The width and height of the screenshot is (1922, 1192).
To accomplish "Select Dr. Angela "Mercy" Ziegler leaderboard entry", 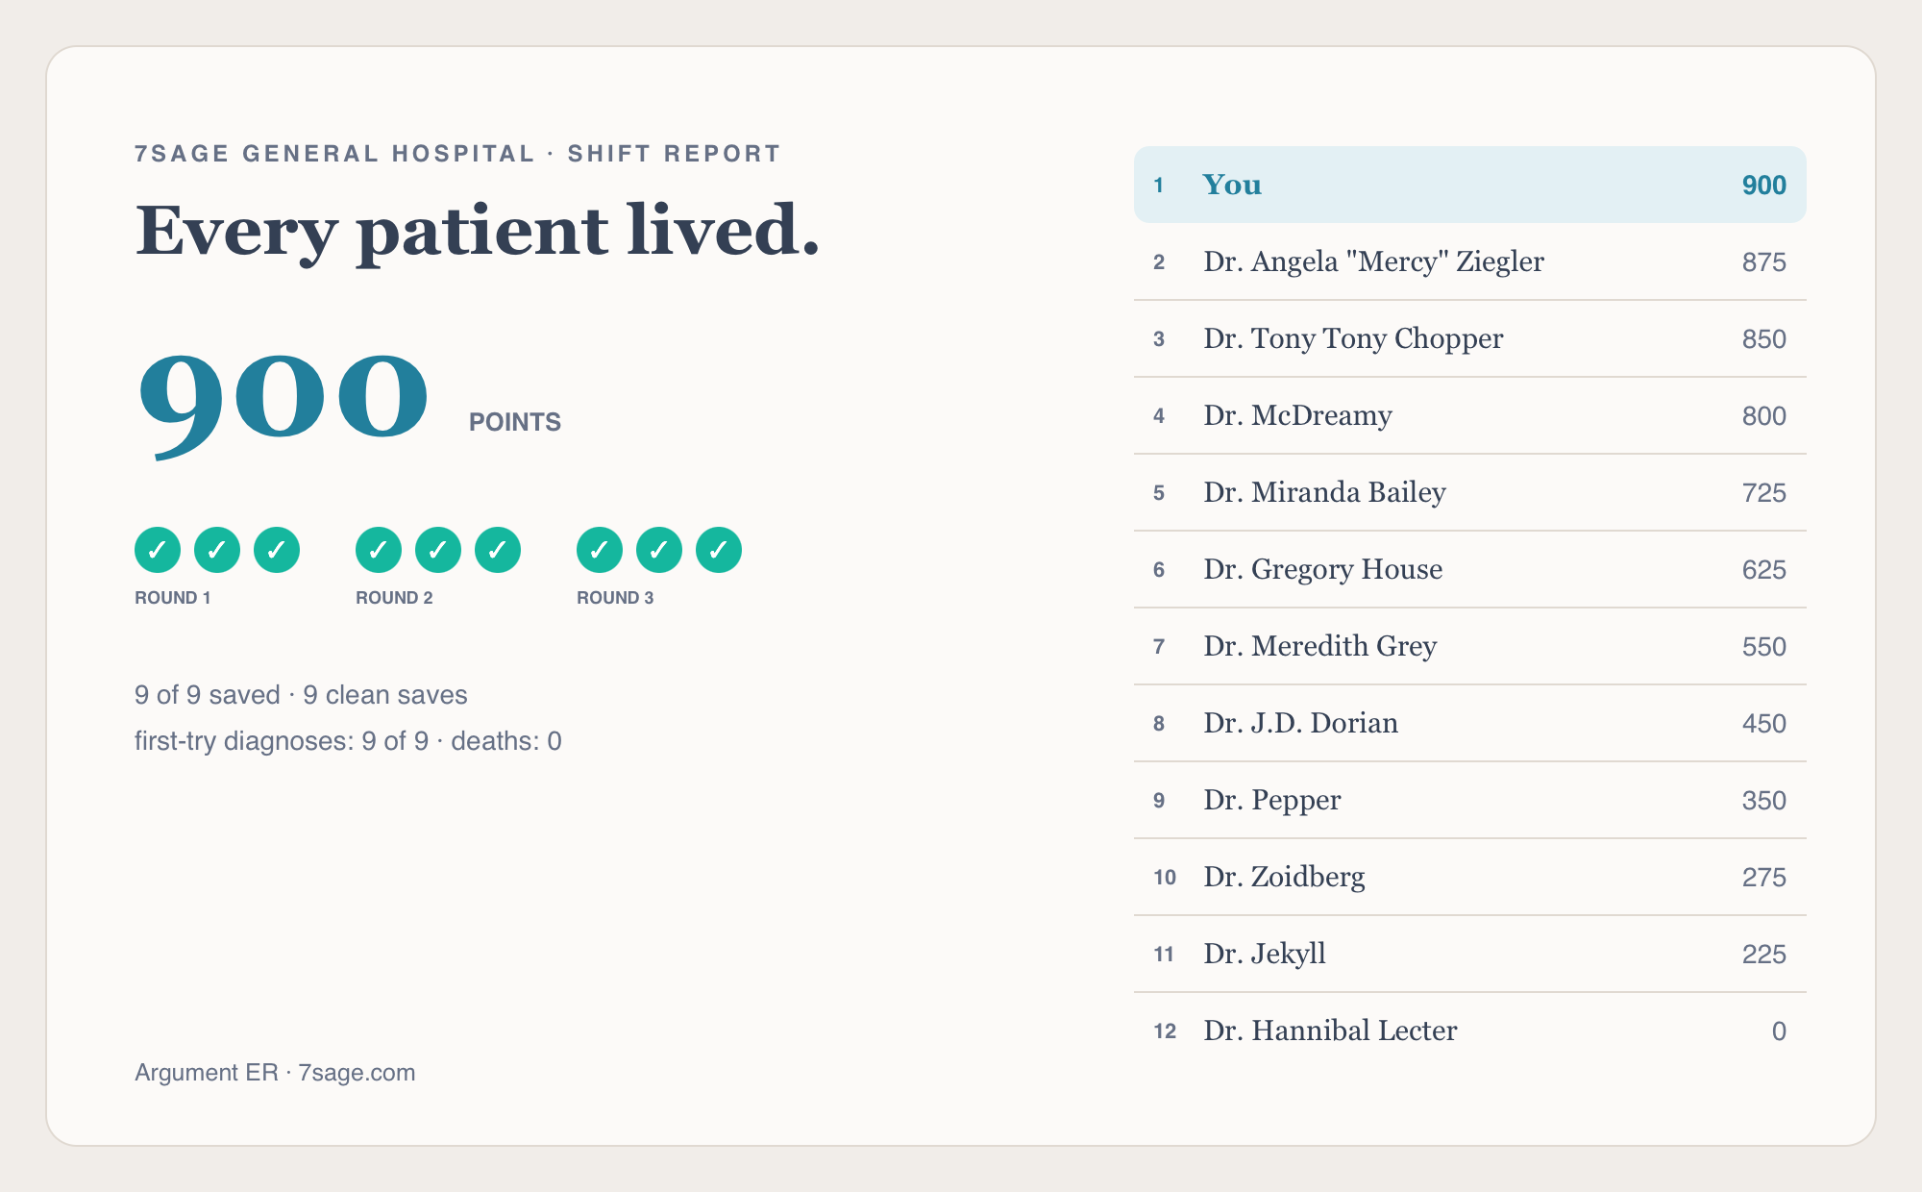I will pos(1470,261).
